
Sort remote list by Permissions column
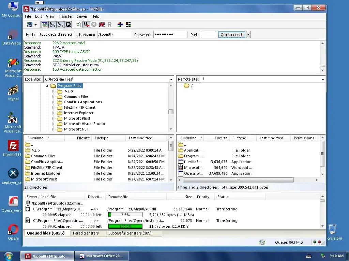pos(304,138)
